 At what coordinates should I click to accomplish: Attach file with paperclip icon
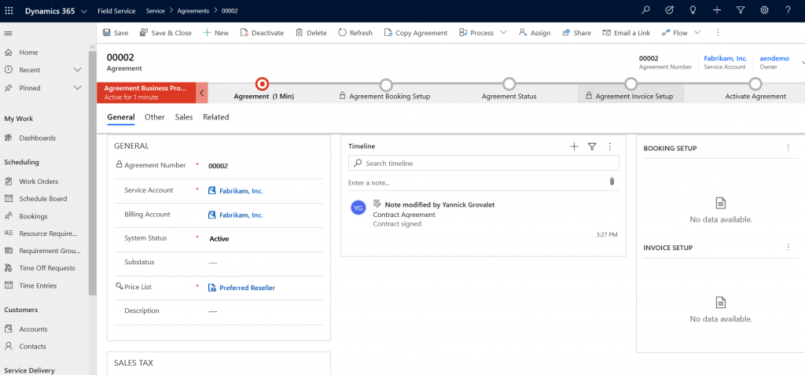click(x=612, y=182)
